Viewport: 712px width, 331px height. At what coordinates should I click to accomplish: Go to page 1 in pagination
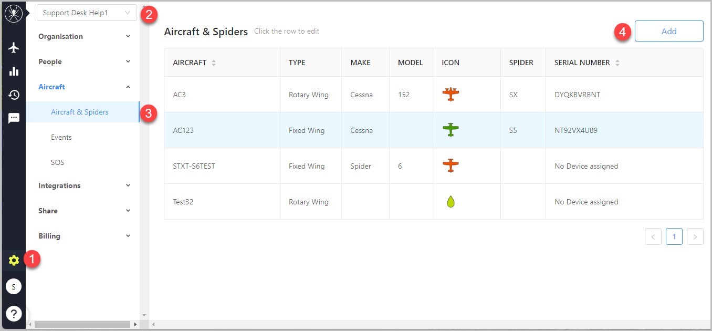[674, 237]
